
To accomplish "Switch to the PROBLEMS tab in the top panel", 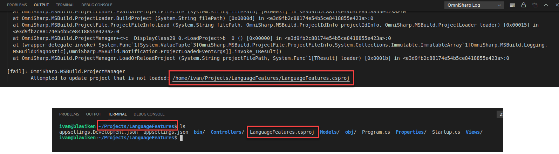I will (17, 5).
